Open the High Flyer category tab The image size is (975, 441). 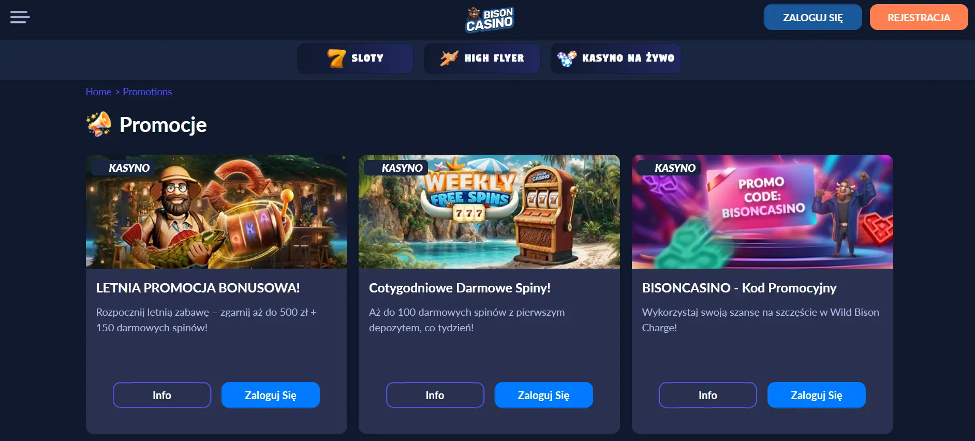(482, 58)
